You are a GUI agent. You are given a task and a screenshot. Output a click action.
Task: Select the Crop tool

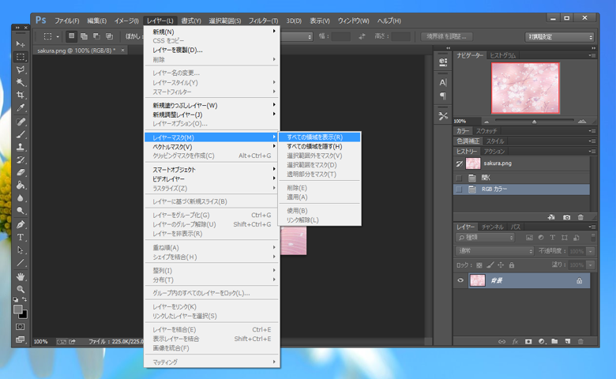tap(21, 95)
